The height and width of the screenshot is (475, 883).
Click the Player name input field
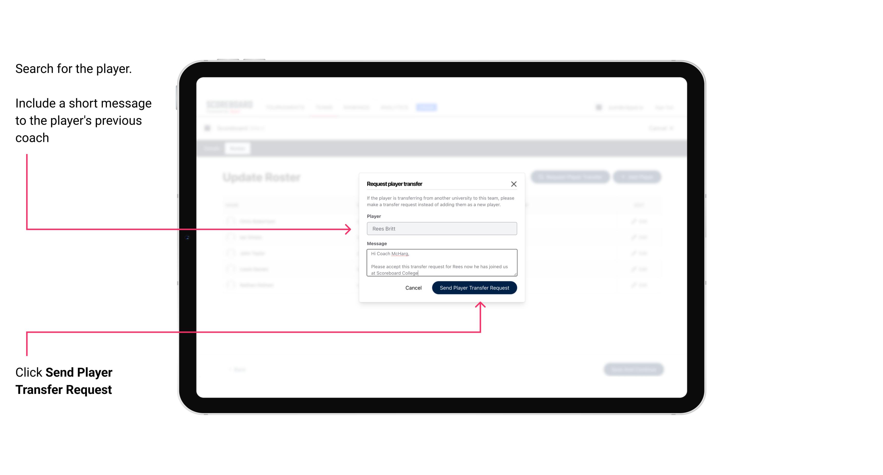441,229
